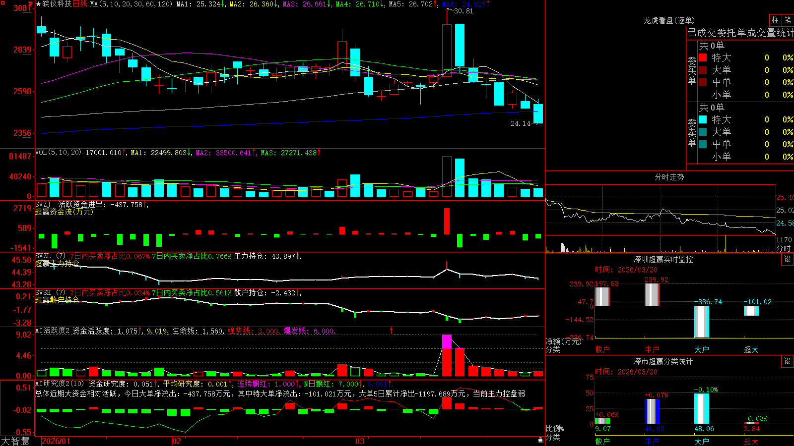Click the 分时走势 panel title
This screenshot has width=794, height=446.
[x=669, y=177]
